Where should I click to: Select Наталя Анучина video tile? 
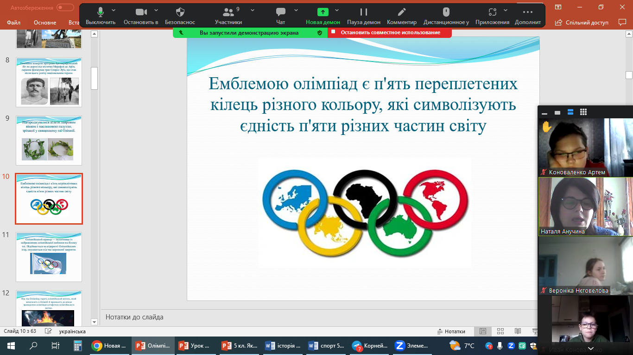point(586,207)
